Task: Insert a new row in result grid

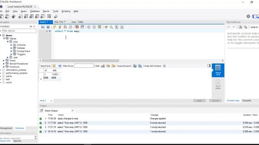Action: [x=108, y=66]
